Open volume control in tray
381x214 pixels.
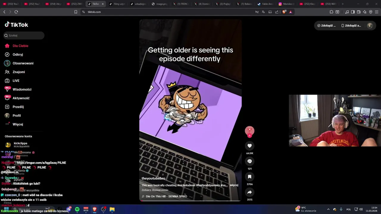coord(361,209)
